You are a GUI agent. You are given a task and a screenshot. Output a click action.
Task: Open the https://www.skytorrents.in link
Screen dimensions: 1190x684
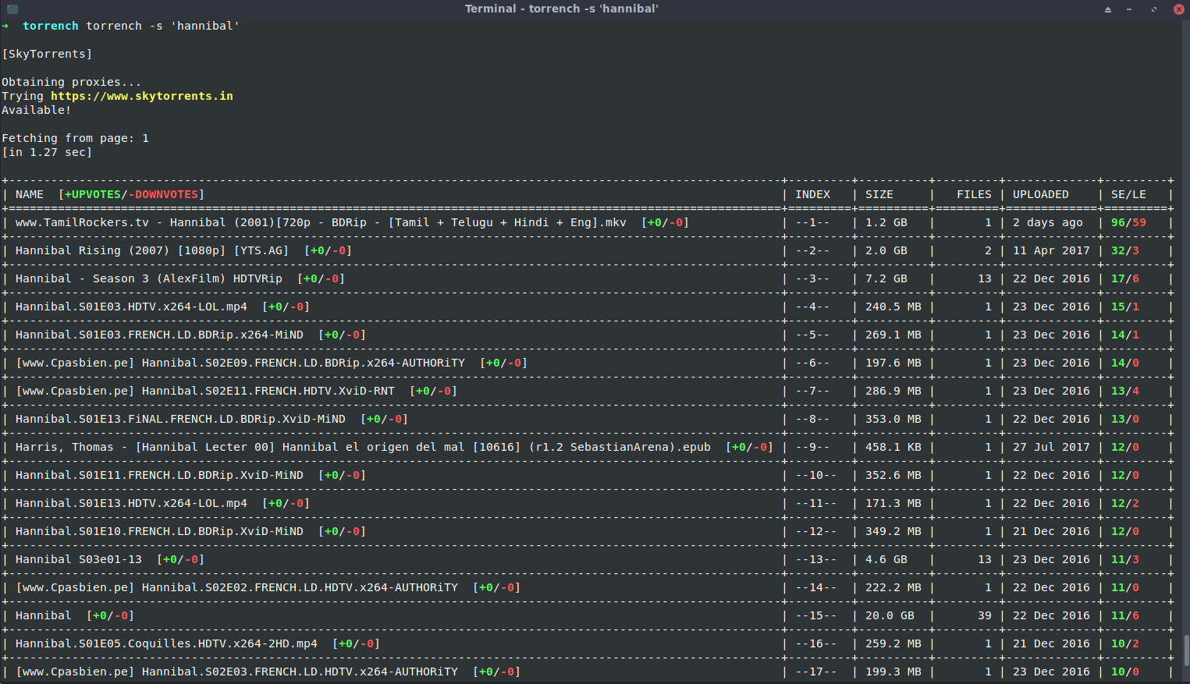142,96
